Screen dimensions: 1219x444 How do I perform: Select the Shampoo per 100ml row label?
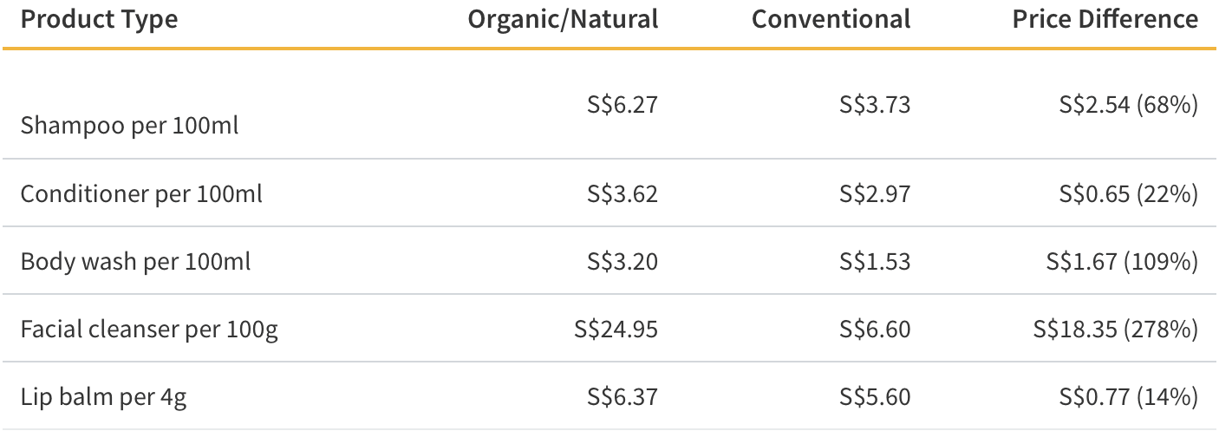129,126
